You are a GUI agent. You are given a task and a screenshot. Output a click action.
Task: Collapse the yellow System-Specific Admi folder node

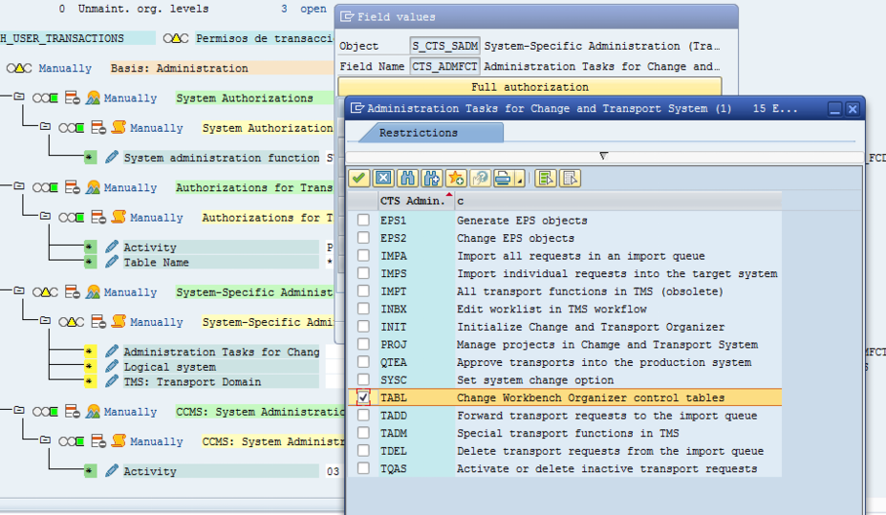45,320
